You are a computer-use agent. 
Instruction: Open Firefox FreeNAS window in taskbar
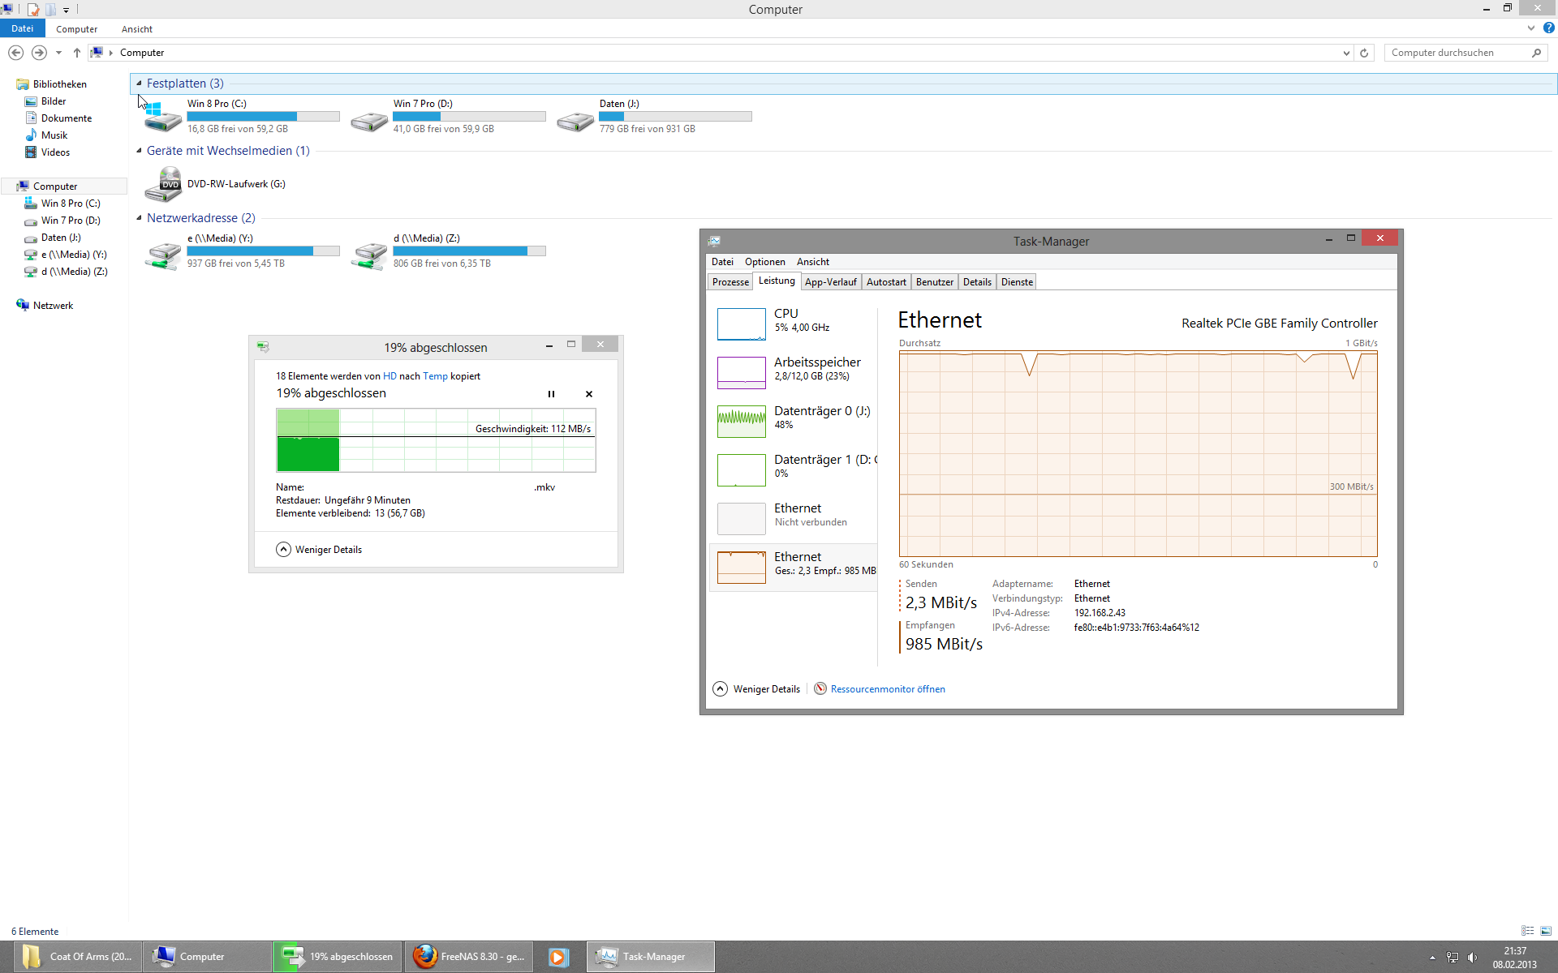(469, 957)
